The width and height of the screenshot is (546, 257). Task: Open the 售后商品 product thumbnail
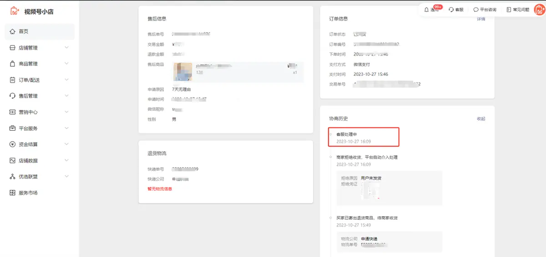[182, 72]
